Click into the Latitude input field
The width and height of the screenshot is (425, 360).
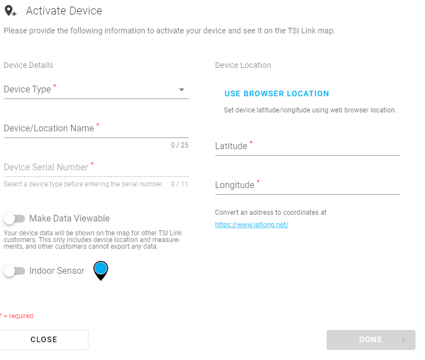[x=307, y=146]
